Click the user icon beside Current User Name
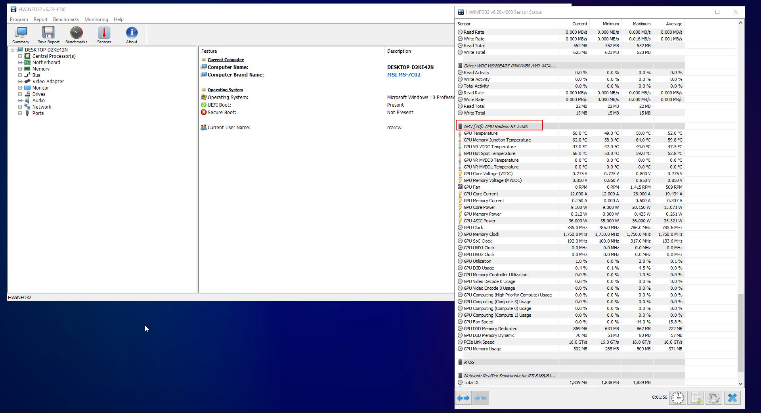The width and height of the screenshot is (761, 413). 204,128
